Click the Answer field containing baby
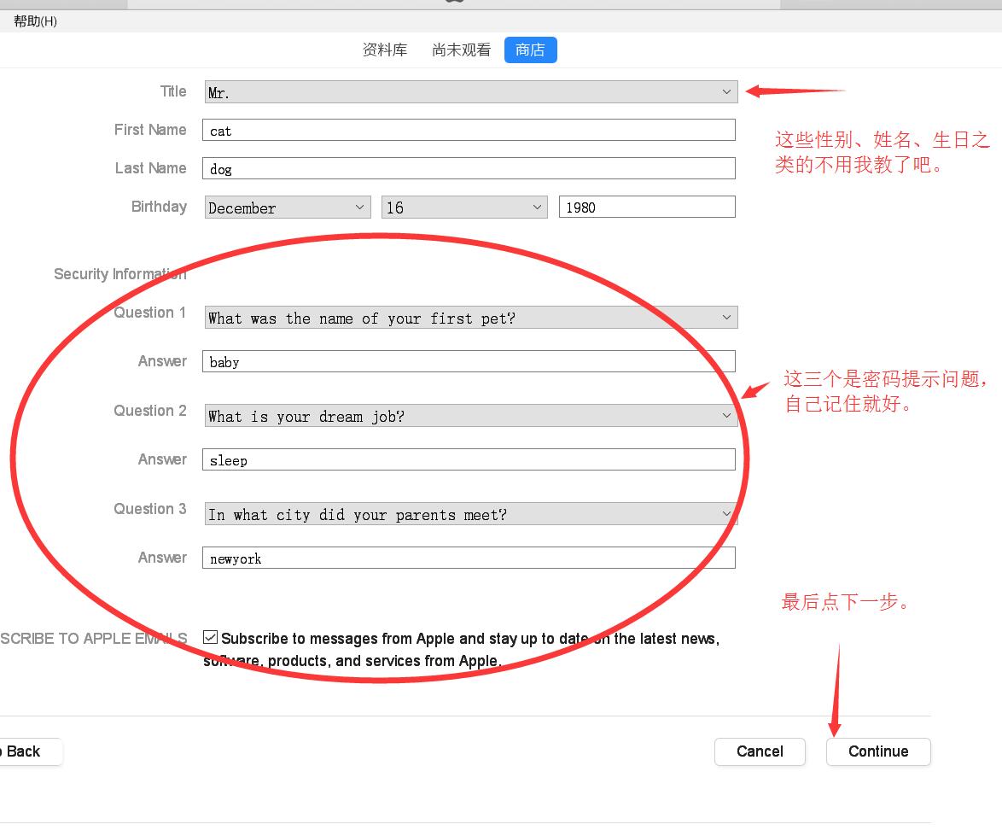 tap(468, 360)
